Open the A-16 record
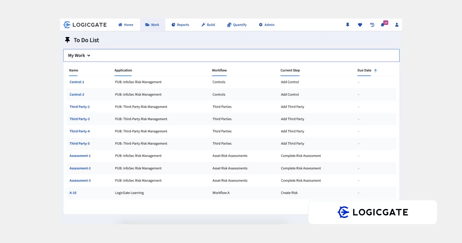Screen dimensions: 462x243 coord(73,193)
